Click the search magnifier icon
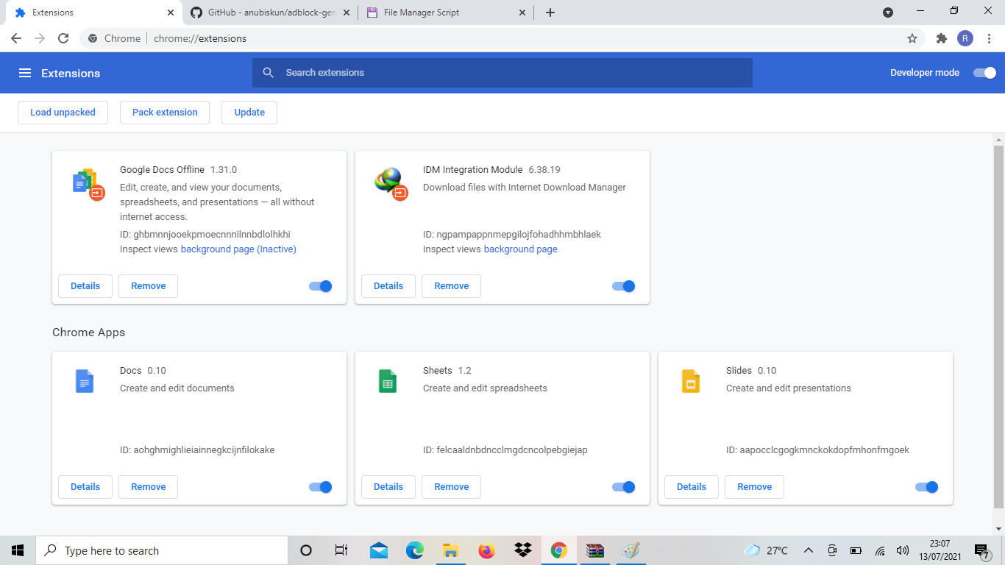 click(x=269, y=73)
